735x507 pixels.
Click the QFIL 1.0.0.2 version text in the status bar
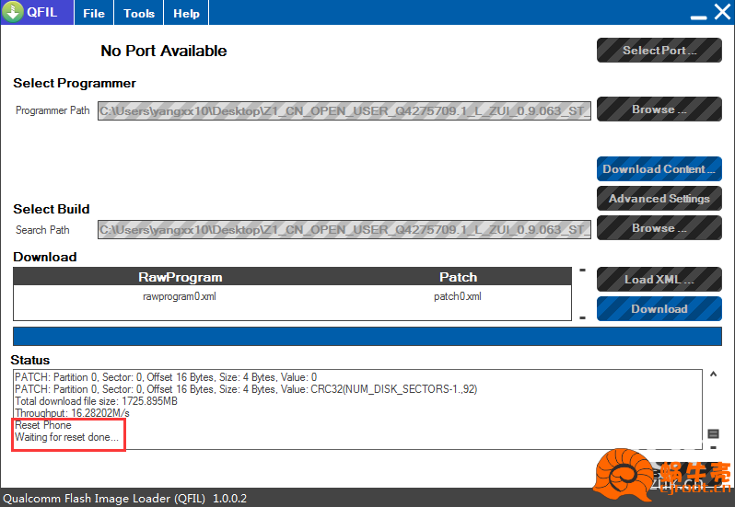click(x=124, y=499)
